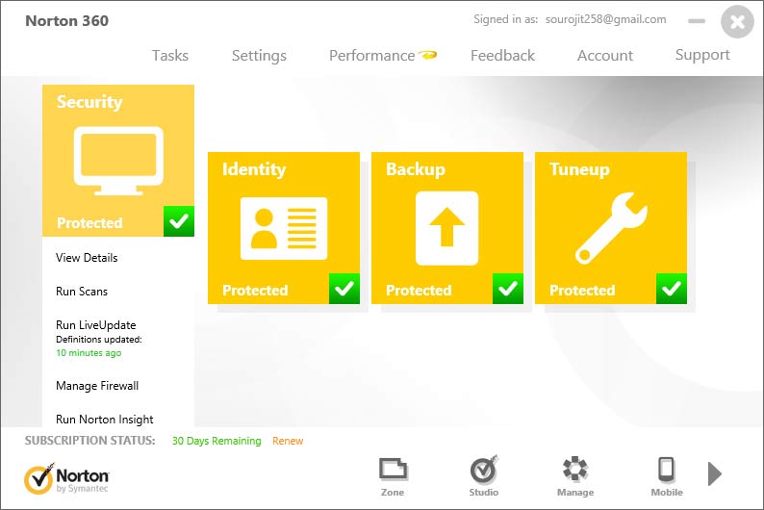Click the Renew subscription link
The height and width of the screenshot is (510, 764).
[288, 441]
